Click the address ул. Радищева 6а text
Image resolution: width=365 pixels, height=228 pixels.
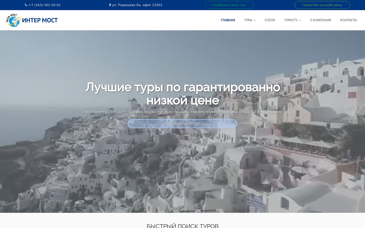click(x=137, y=5)
